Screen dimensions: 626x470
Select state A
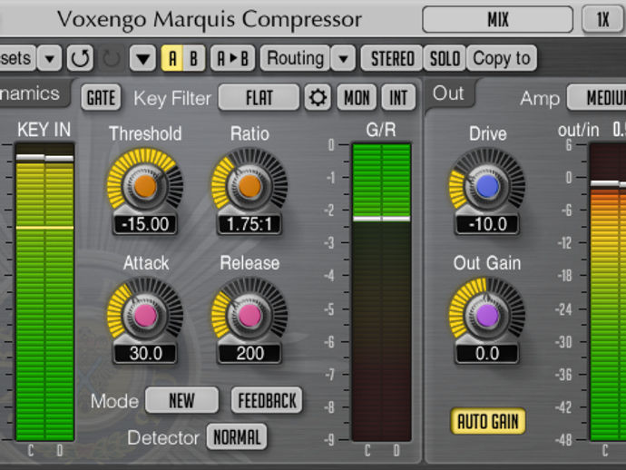172,58
